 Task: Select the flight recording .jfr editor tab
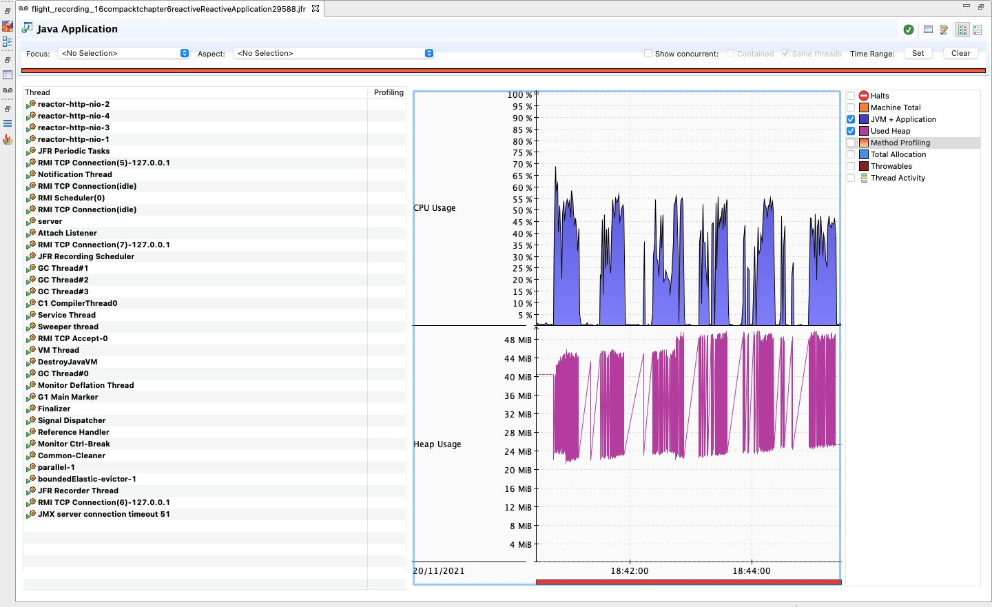(x=168, y=9)
